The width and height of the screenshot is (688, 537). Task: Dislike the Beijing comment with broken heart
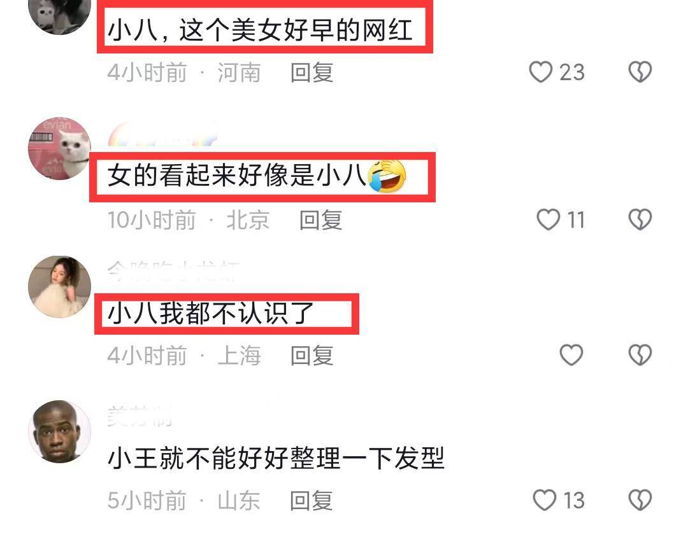pyautogui.click(x=640, y=219)
